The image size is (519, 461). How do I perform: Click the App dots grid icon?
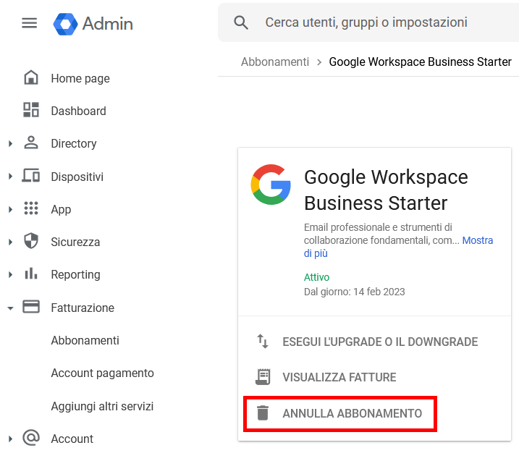31,208
